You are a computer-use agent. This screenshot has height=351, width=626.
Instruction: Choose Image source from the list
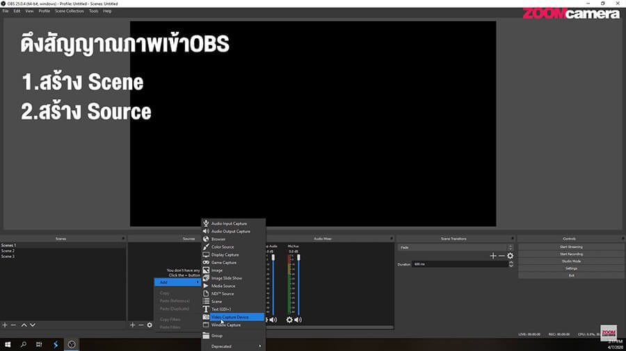(x=233, y=271)
